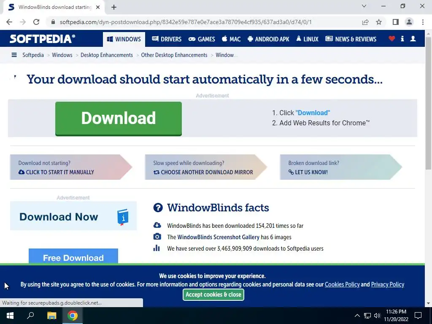Go to Windows breadcrumb link
The image size is (432, 324).
pos(62,55)
